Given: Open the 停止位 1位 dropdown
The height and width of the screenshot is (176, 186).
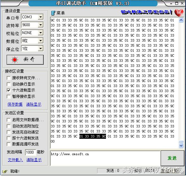Looking at the screenshot, I should 40,48.
